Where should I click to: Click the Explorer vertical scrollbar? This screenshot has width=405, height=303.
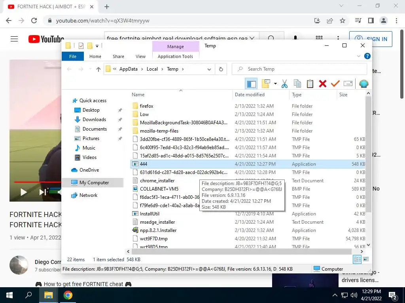[368, 155]
